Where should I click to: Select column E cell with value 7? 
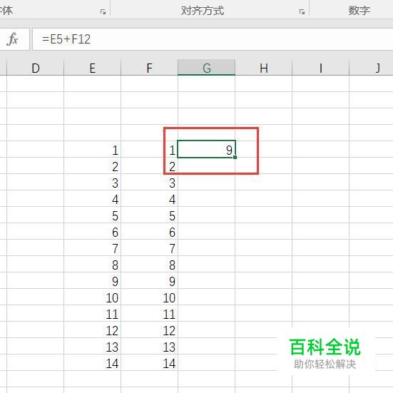[93, 247]
